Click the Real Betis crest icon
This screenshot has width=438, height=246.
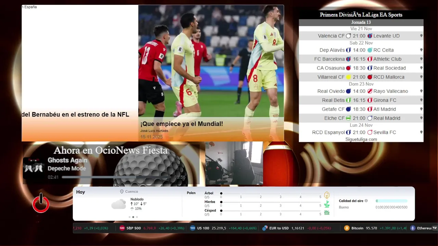point(348,100)
